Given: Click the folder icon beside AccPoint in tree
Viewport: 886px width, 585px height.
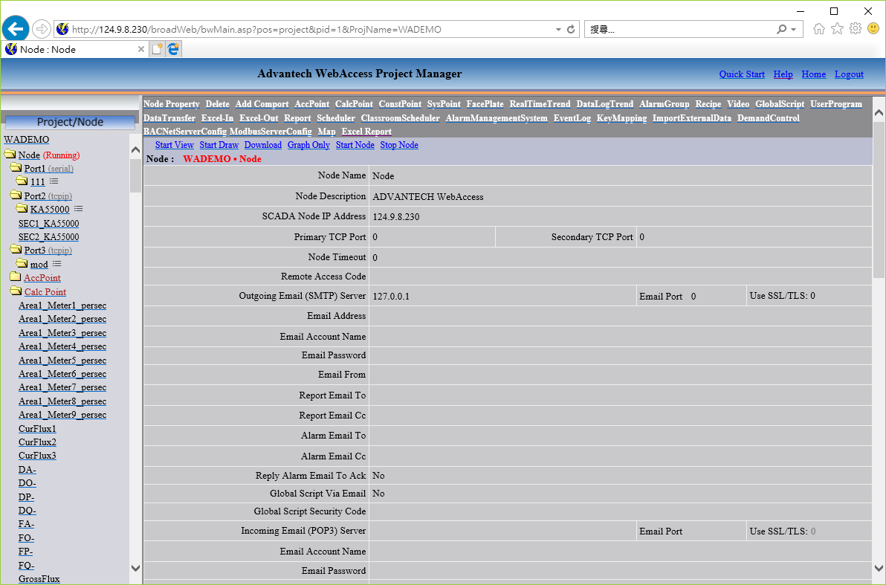Looking at the screenshot, I should 16,277.
